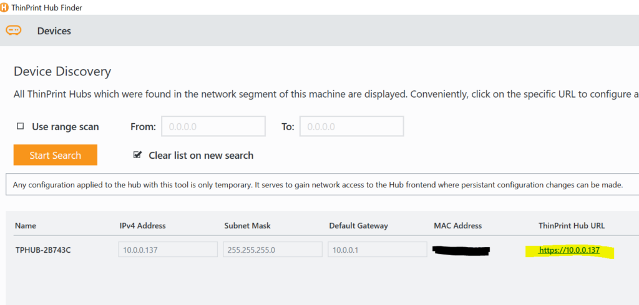Click the Subnet Mask field 255.255.255.0
639x305 pixels.
click(x=273, y=250)
